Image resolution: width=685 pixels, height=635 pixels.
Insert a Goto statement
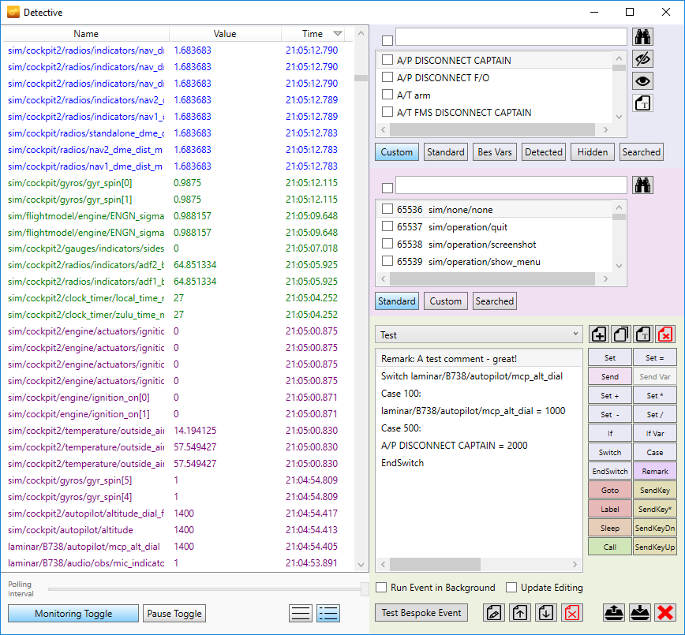pos(610,490)
